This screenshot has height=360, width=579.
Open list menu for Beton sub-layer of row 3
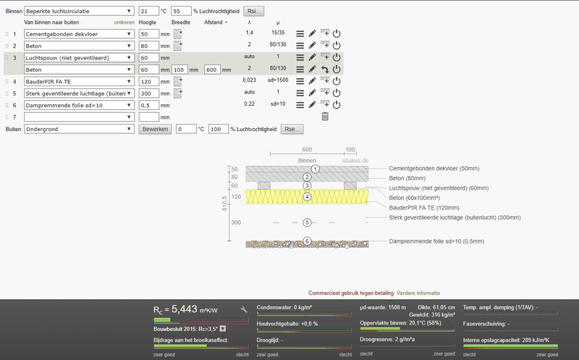pos(300,69)
